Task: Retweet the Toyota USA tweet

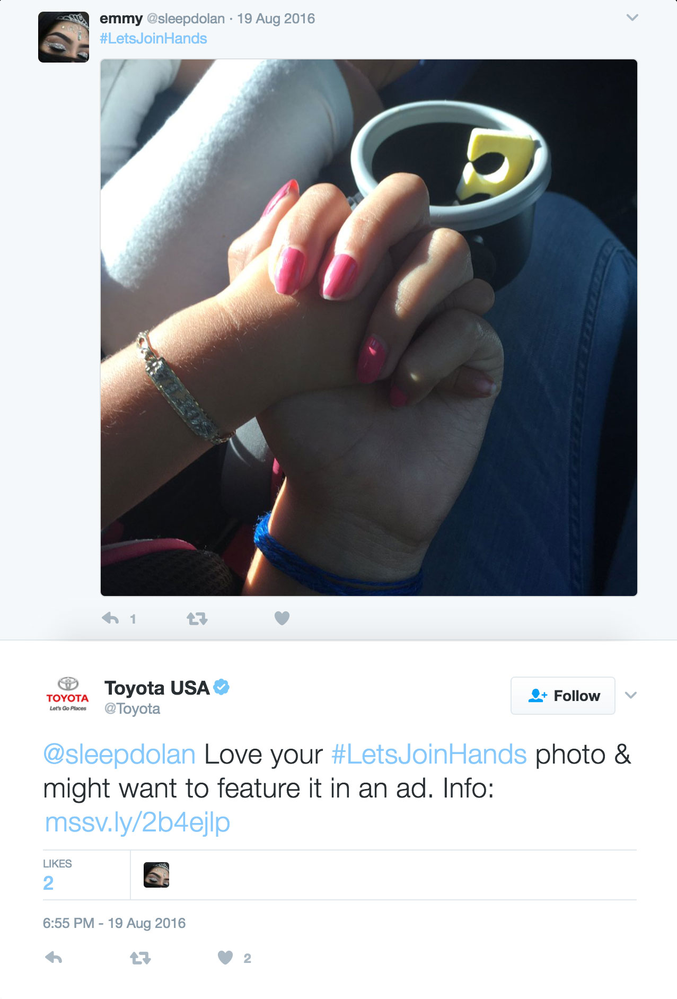Action: [x=140, y=958]
